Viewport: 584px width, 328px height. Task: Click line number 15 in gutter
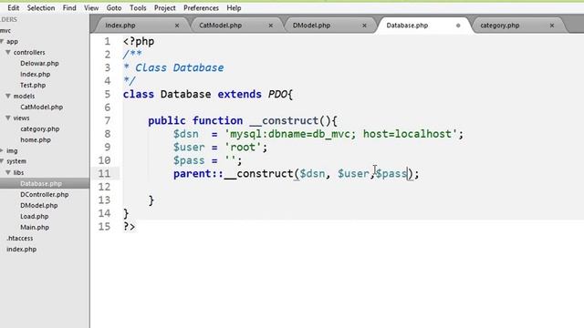pyautogui.click(x=104, y=227)
